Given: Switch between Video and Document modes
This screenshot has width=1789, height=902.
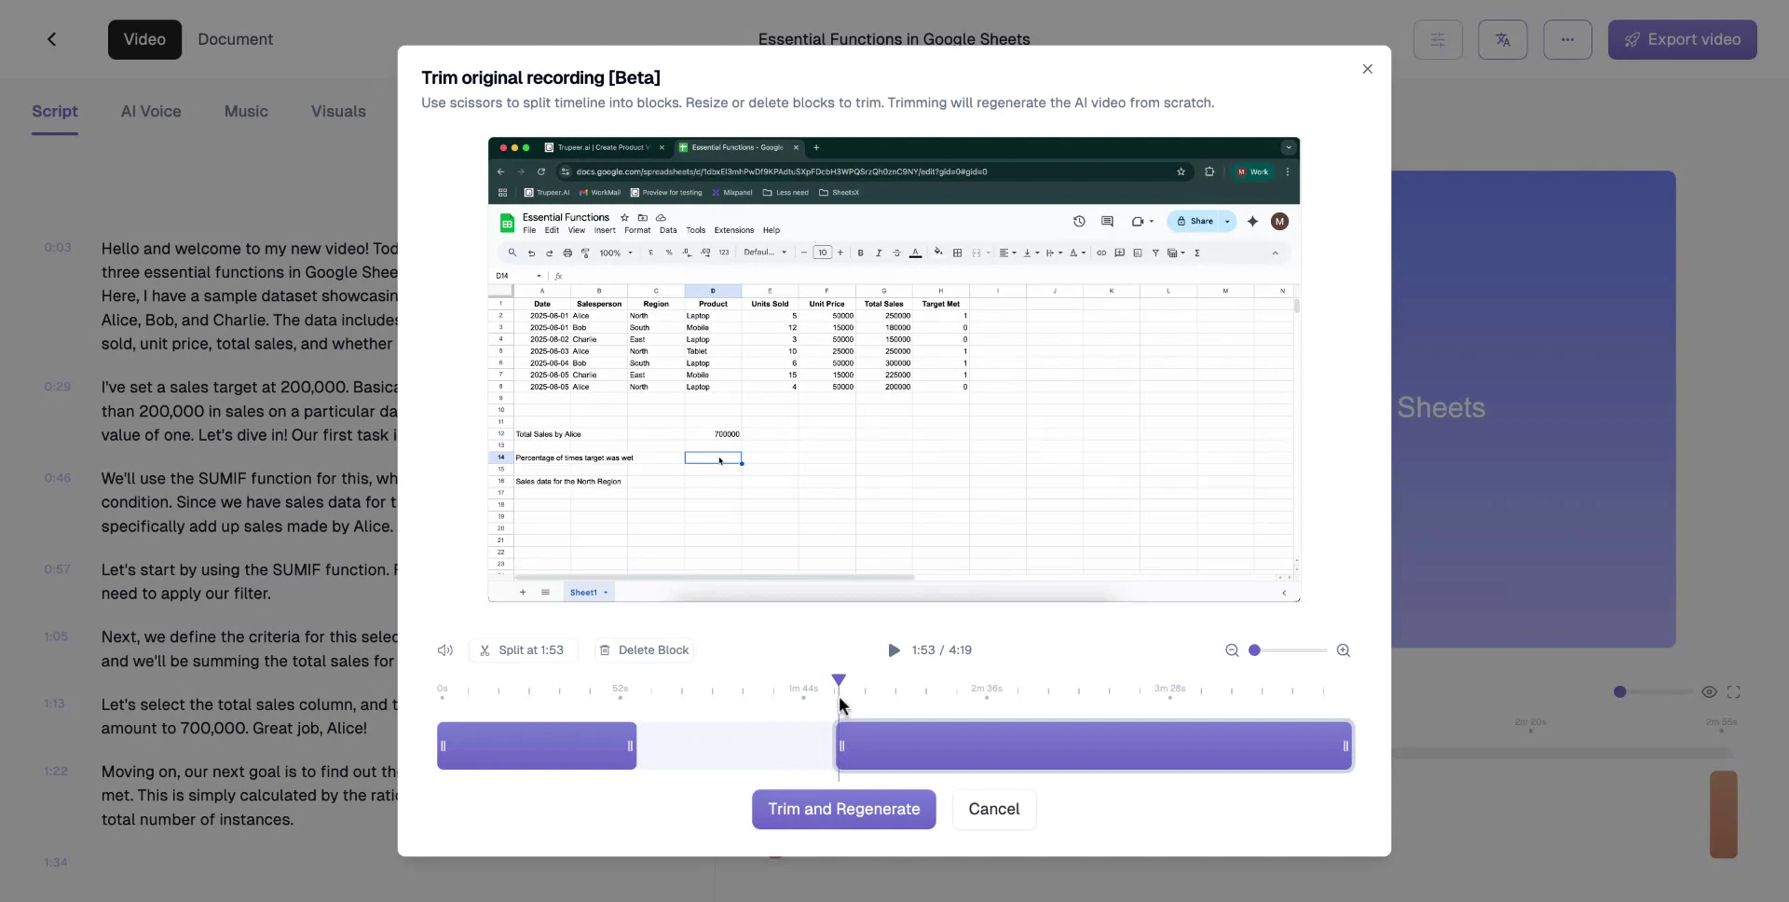Looking at the screenshot, I should pyautogui.click(x=144, y=39).
